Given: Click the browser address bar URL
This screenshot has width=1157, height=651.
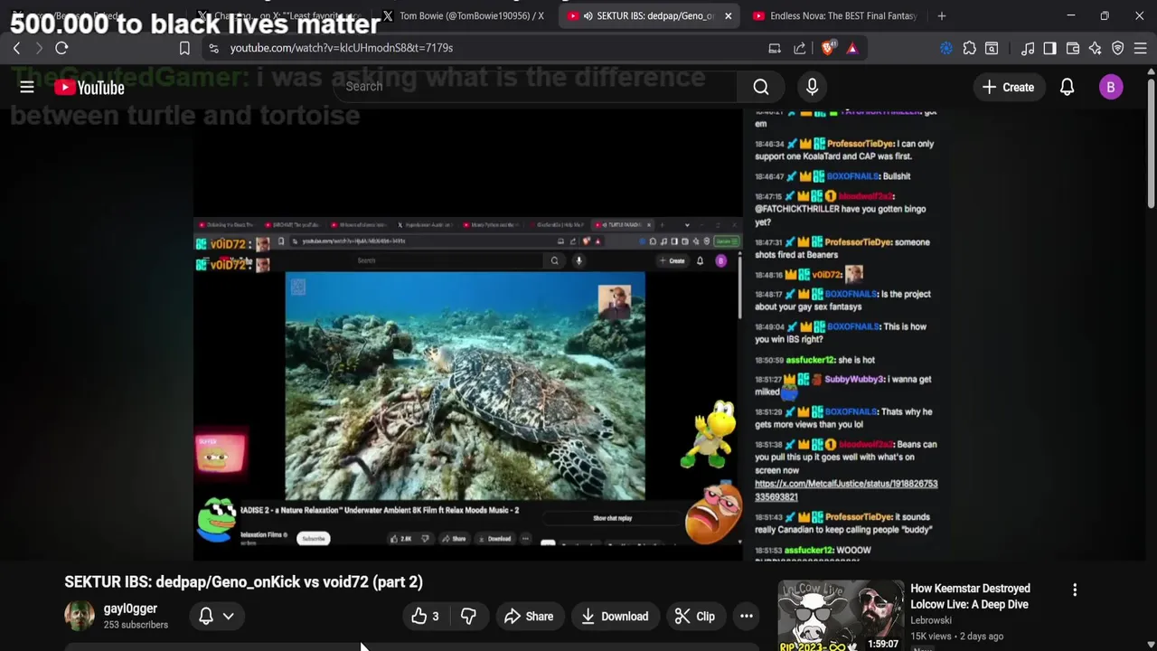Looking at the screenshot, I should point(342,48).
